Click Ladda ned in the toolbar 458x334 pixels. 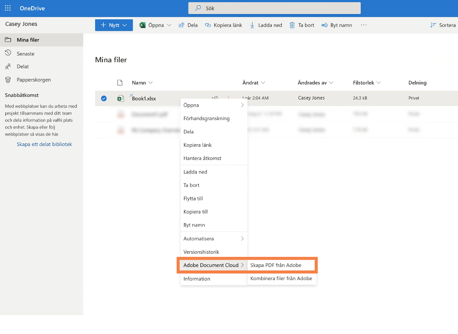[x=266, y=25]
